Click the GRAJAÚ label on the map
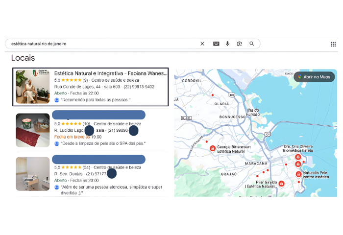This screenshot has height=235, width=343. (x=229, y=174)
